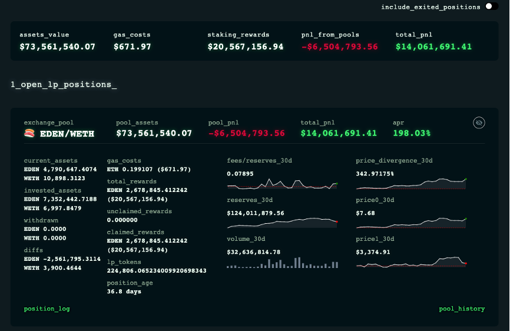Click the hide position eye icon

479,123
